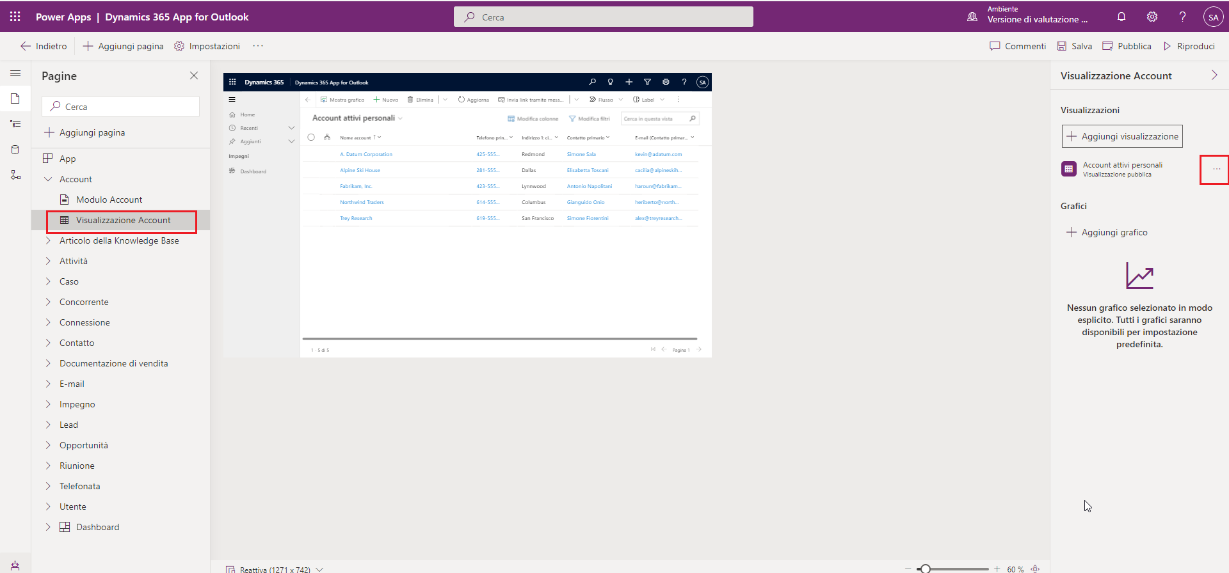The image size is (1229, 573).
Task: Expand Articolo della Knowledge Base node
Action: (48, 240)
